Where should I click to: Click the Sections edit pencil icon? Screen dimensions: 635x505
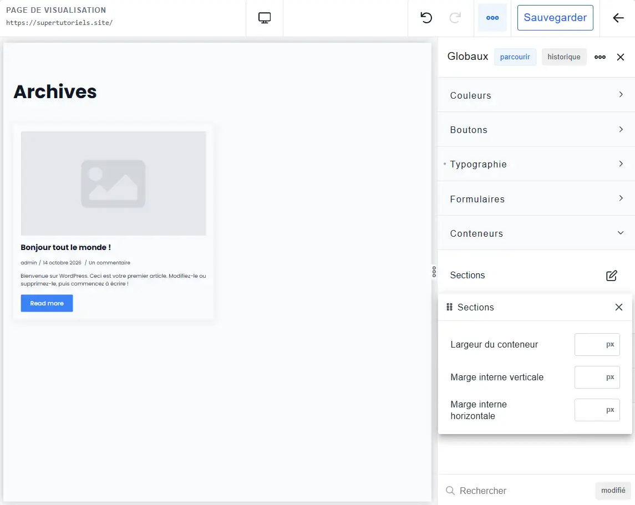point(612,276)
